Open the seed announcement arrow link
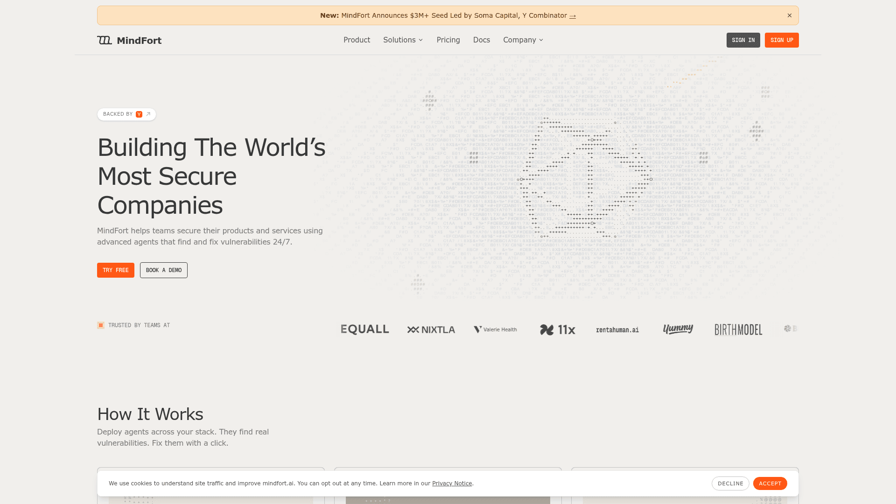 tap(573, 16)
